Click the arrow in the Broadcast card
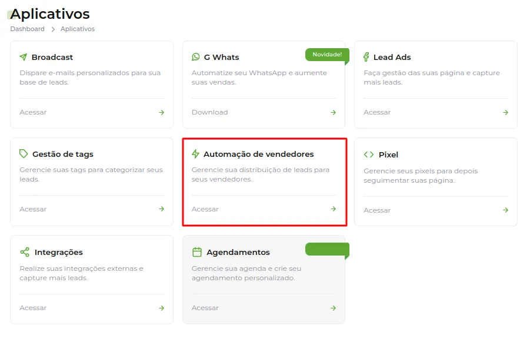Viewport: 530px width, 346px height. coord(162,112)
